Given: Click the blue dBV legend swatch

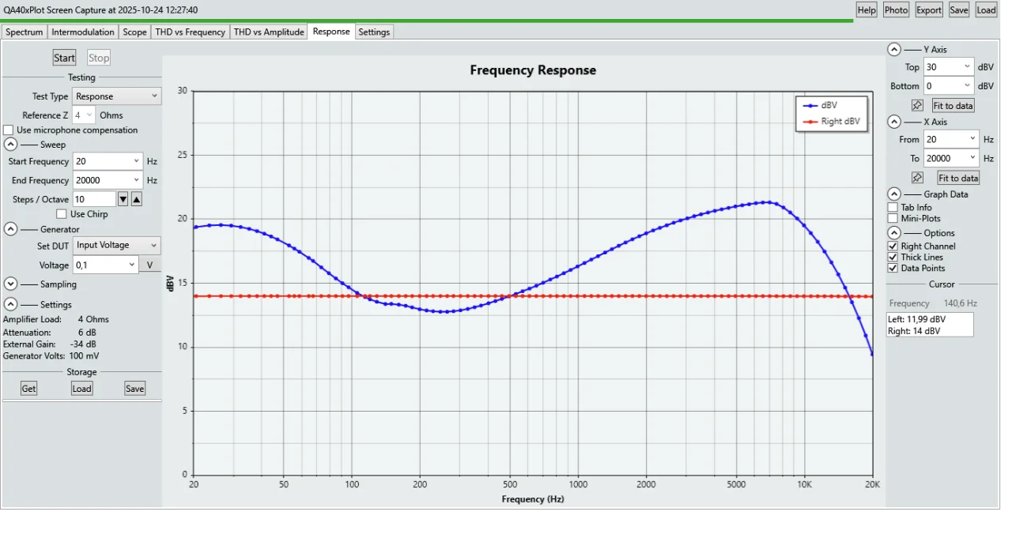Looking at the screenshot, I should pyautogui.click(x=810, y=105).
